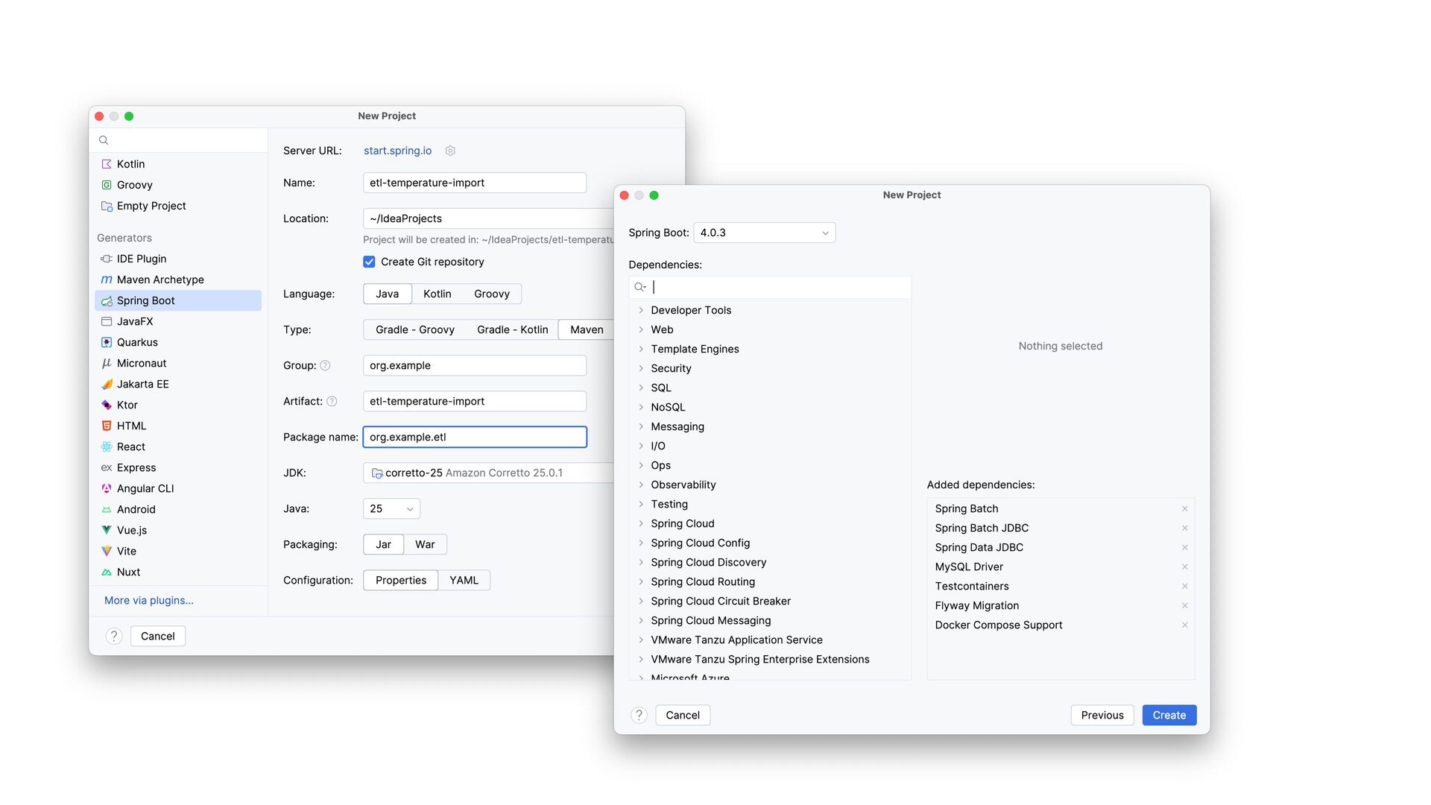Open the Java version dropdown
1431x805 pixels.
[x=391, y=508]
